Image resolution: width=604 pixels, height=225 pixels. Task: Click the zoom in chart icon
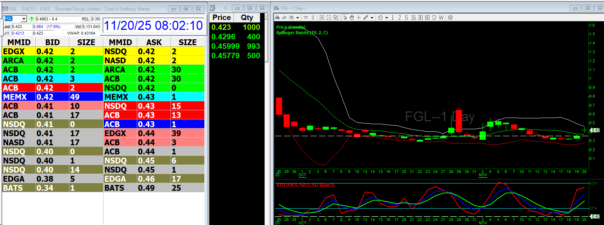click(322, 17)
